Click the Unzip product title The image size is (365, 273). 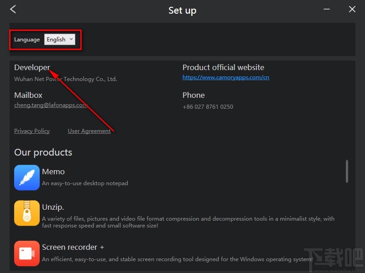[x=53, y=207]
